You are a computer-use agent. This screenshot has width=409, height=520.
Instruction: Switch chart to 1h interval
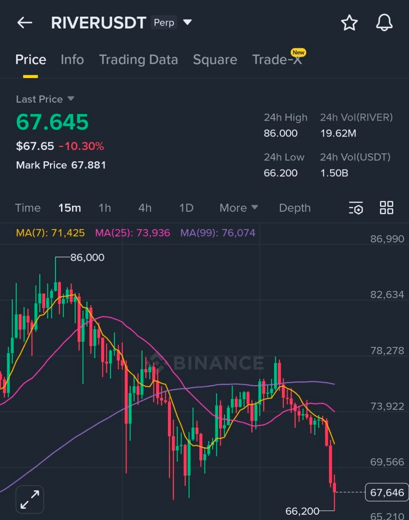[104, 208]
